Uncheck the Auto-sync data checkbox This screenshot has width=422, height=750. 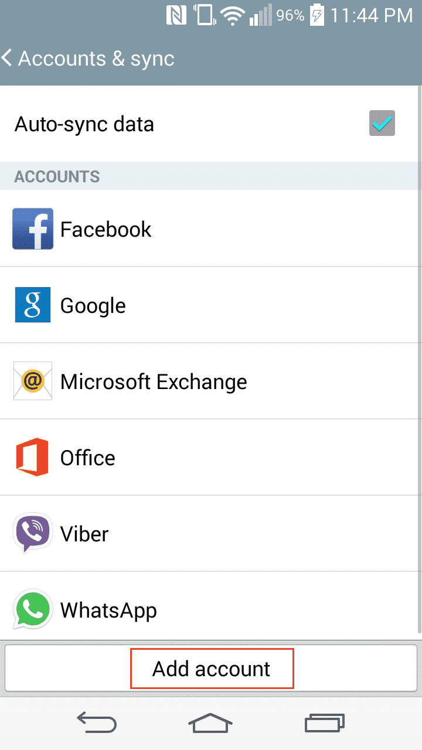pos(382,124)
